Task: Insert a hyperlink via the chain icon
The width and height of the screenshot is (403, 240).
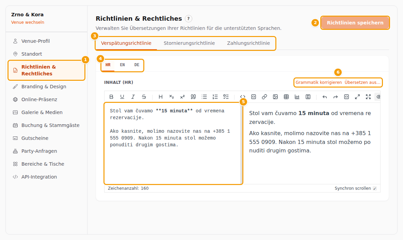Action: click(x=264, y=97)
